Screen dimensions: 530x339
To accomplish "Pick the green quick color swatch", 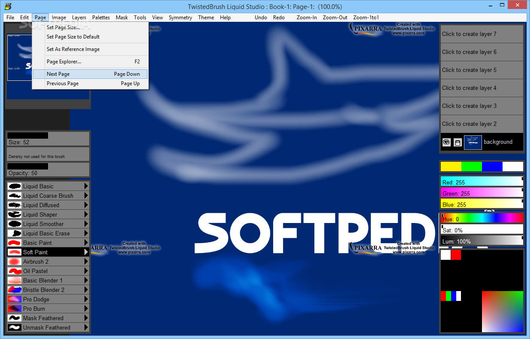I will pyautogui.click(x=472, y=167).
